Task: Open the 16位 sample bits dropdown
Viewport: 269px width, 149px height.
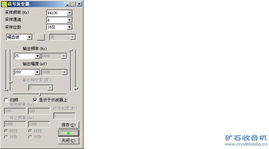Action: 69,27
